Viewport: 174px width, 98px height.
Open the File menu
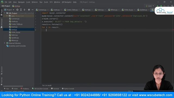coord(6,2)
